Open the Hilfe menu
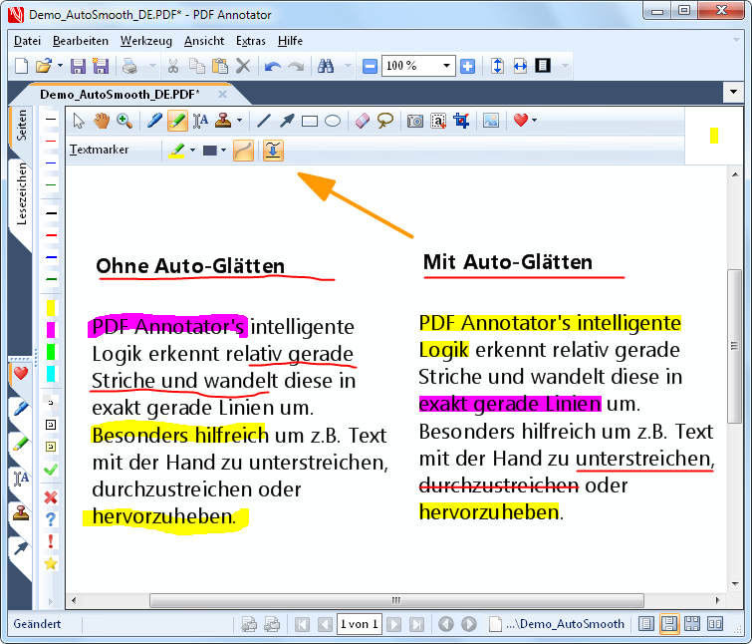 click(290, 41)
